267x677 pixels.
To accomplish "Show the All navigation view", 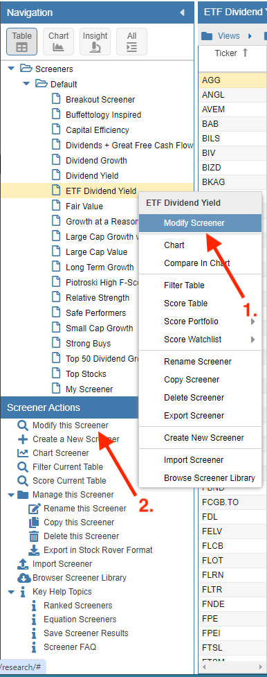I will 131,42.
